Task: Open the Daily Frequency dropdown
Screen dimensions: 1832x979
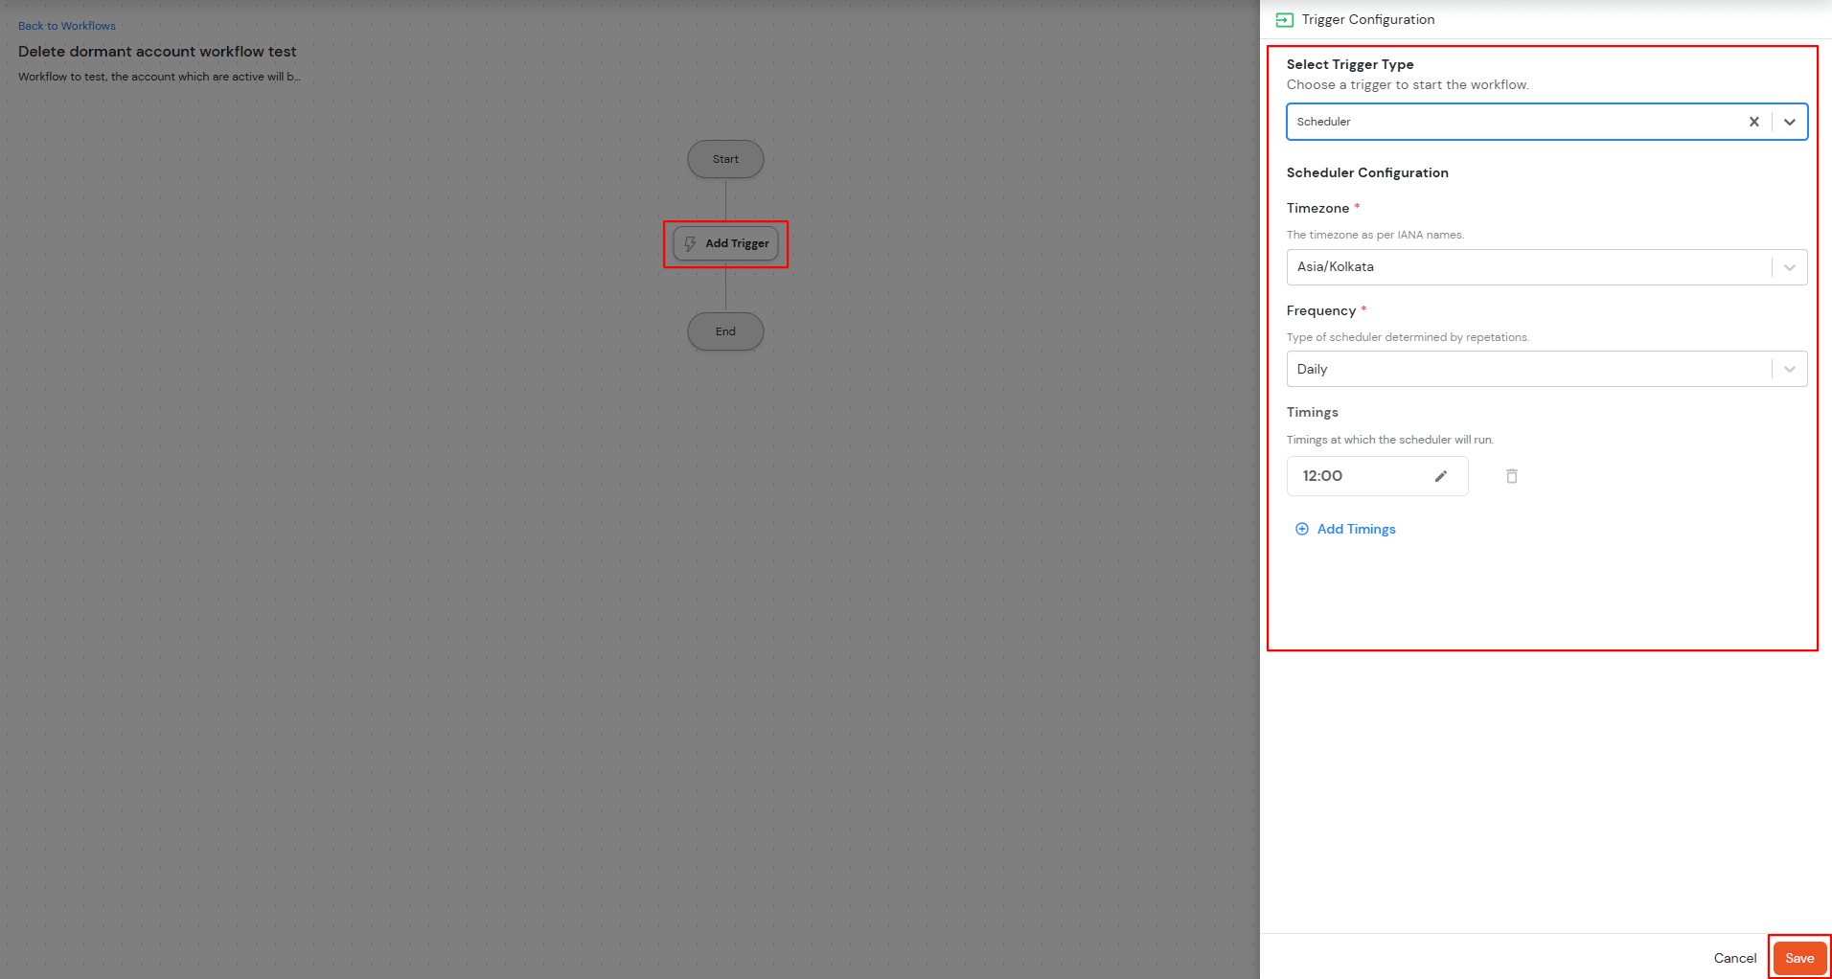Action: [1789, 369]
